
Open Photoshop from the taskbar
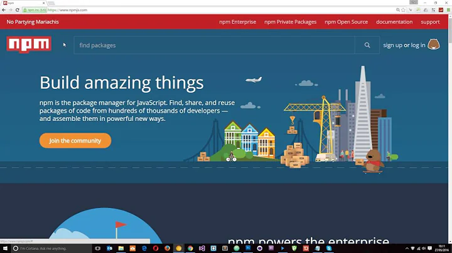point(248,249)
